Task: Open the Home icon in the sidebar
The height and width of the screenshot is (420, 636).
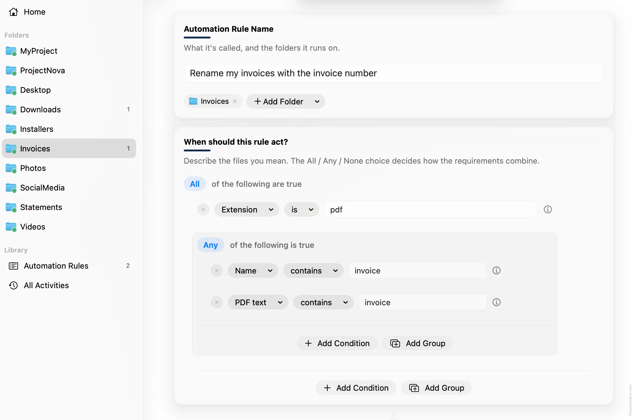Action: pyautogui.click(x=13, y=12)
